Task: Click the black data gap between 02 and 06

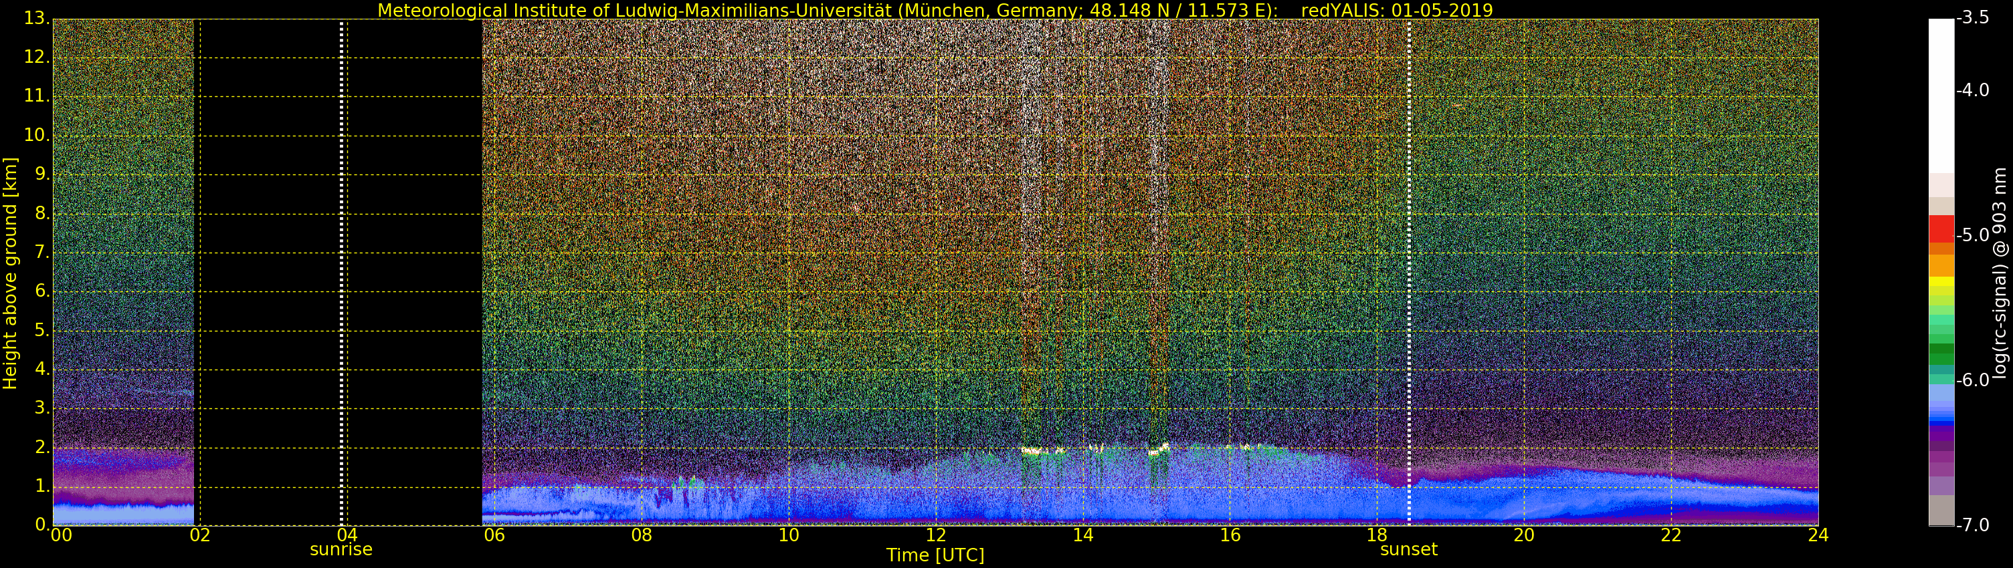Action: click(x=339, y=272)
